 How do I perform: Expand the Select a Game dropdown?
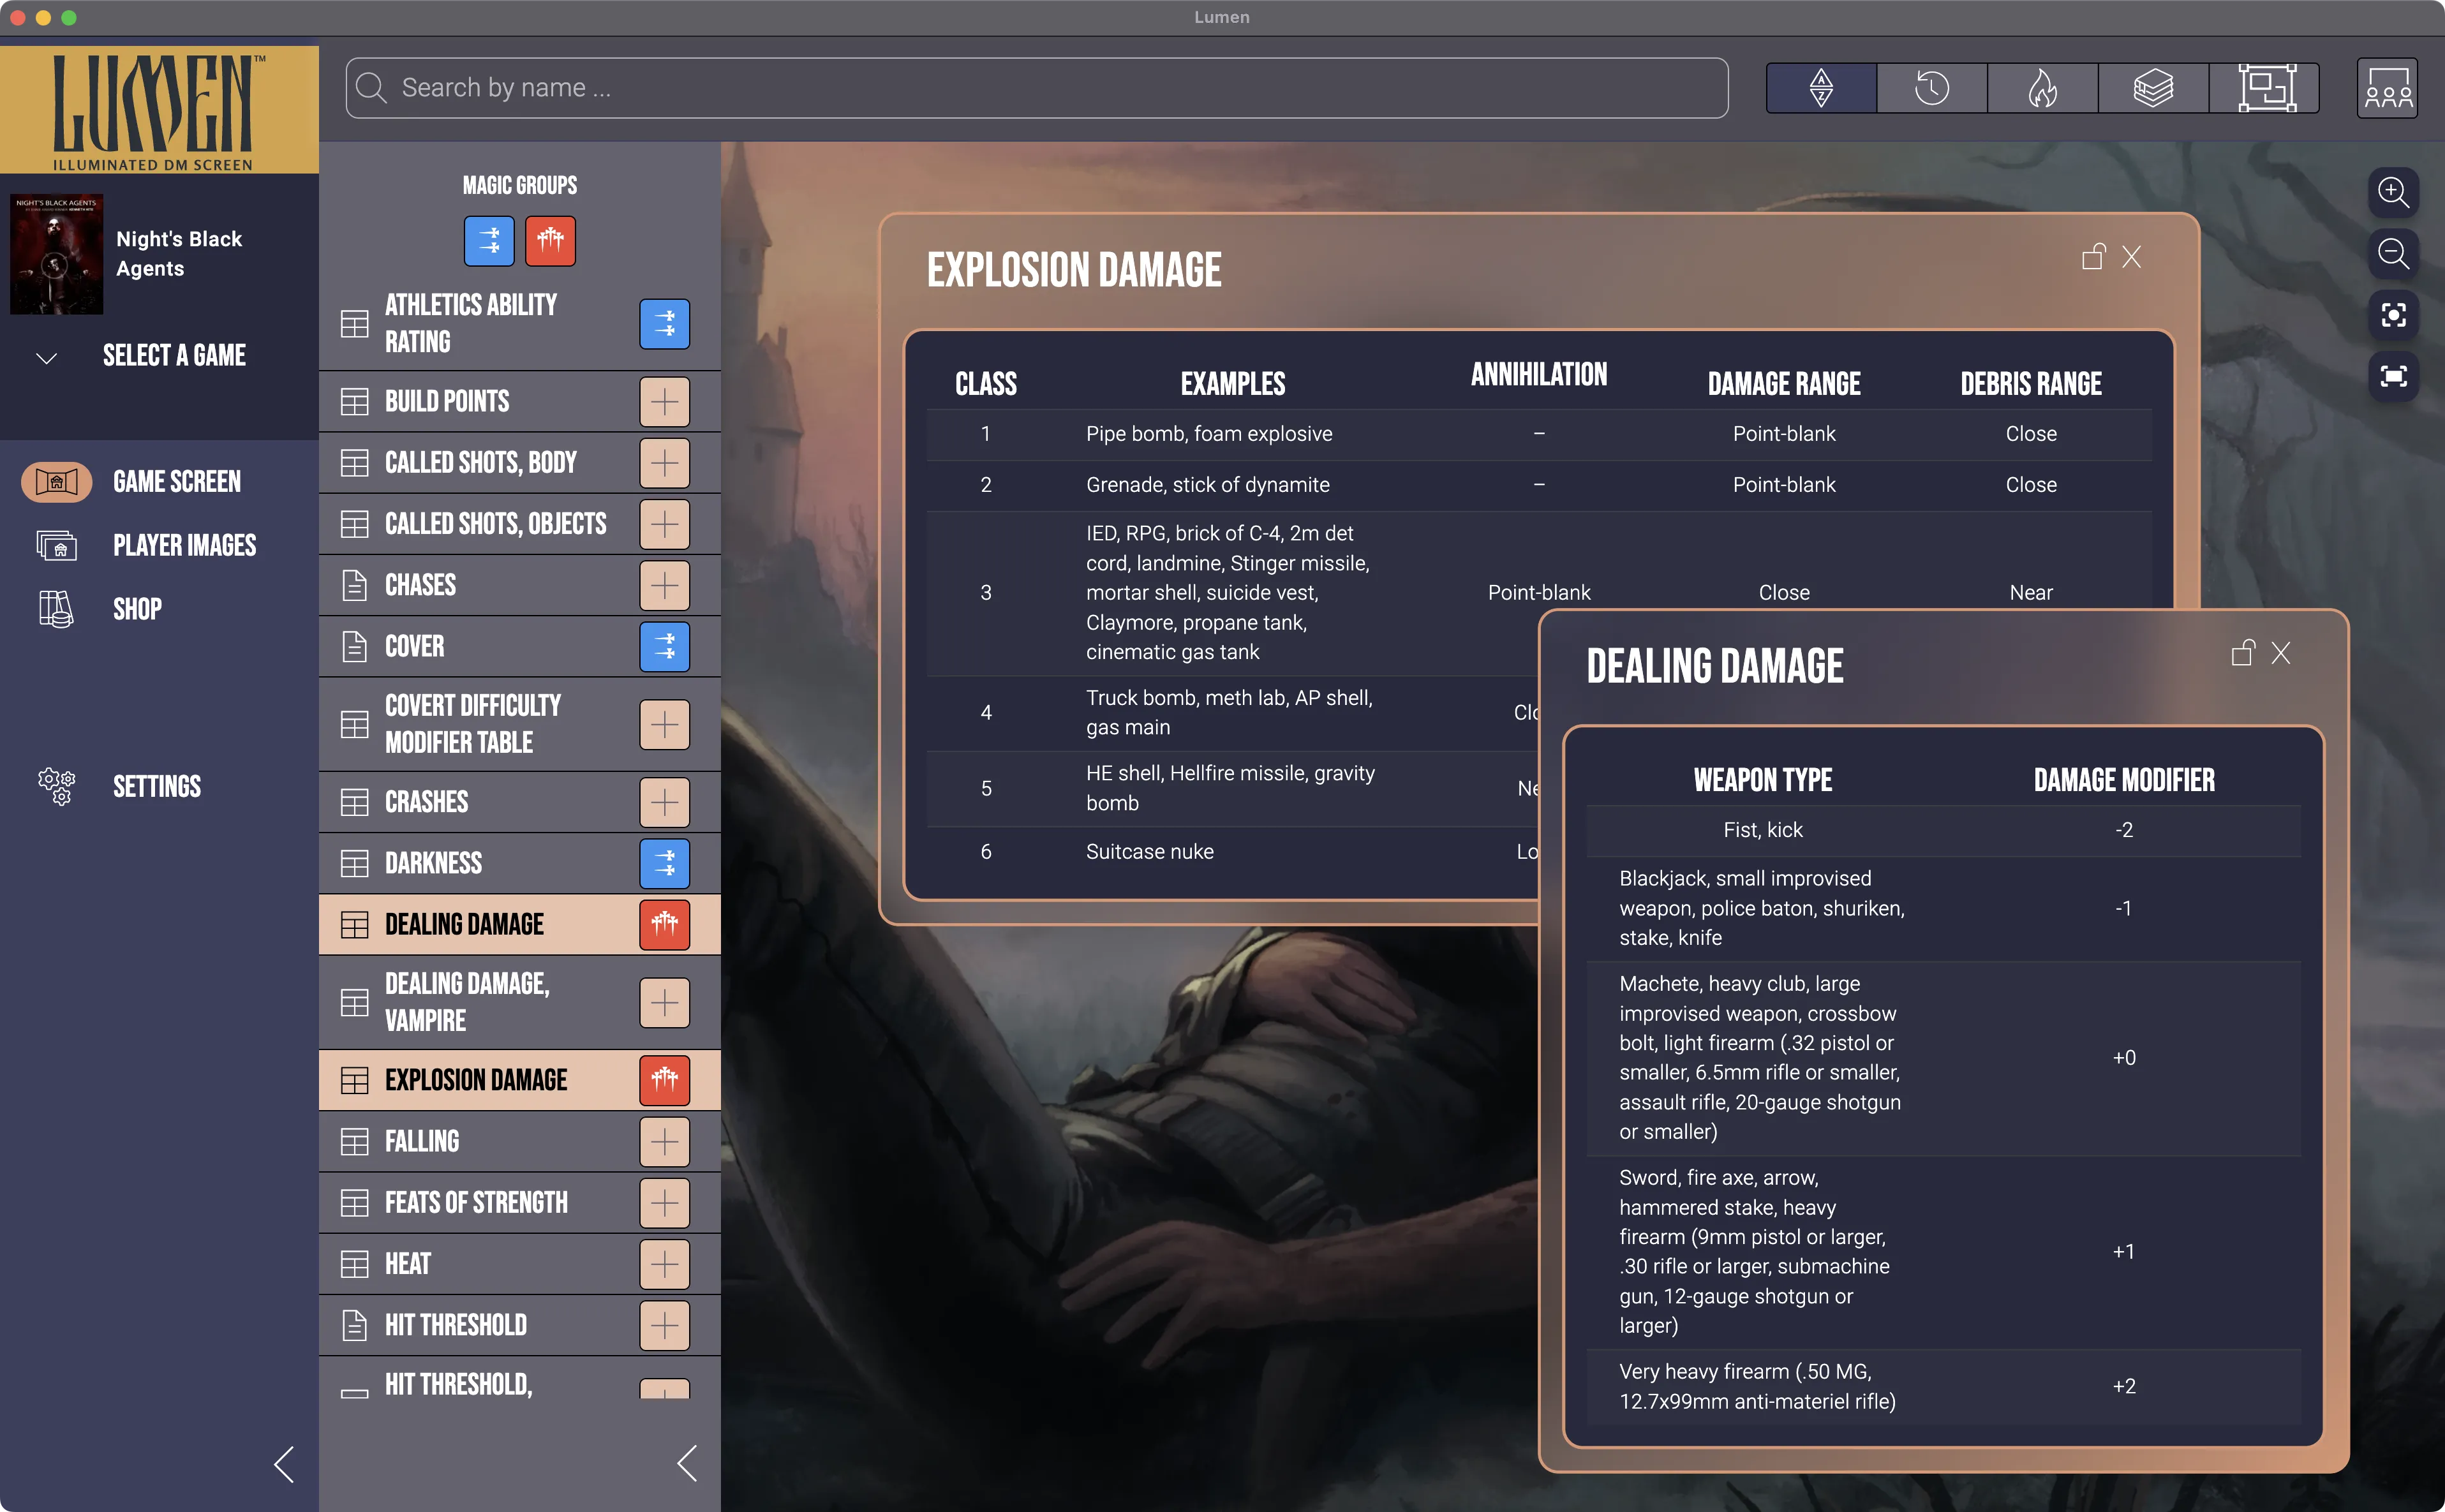(x=47, y=357)
